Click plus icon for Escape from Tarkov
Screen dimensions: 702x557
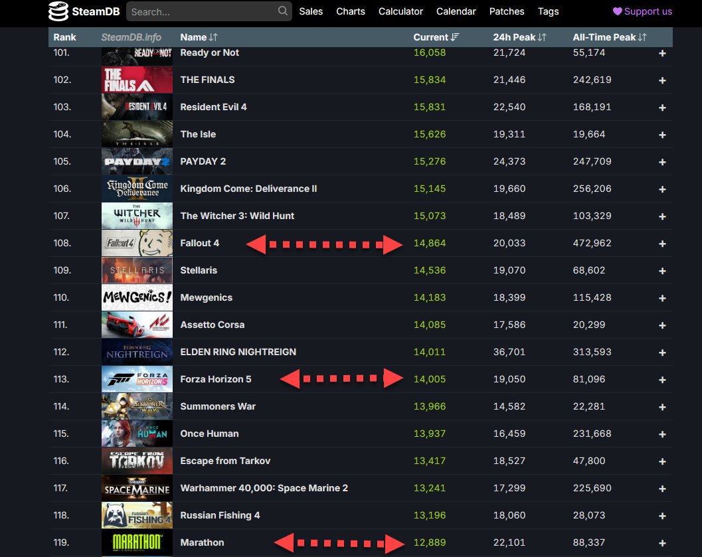click(662, 461)
